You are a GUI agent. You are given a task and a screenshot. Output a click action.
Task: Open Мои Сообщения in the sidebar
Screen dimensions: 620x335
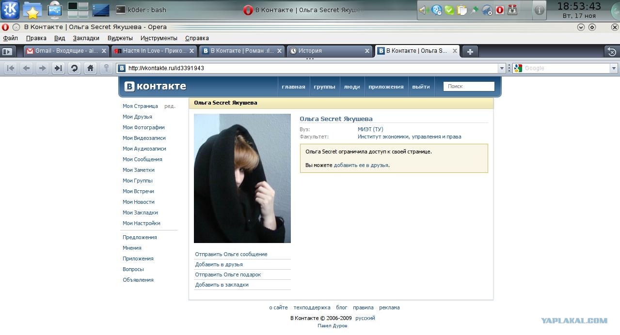142,159
